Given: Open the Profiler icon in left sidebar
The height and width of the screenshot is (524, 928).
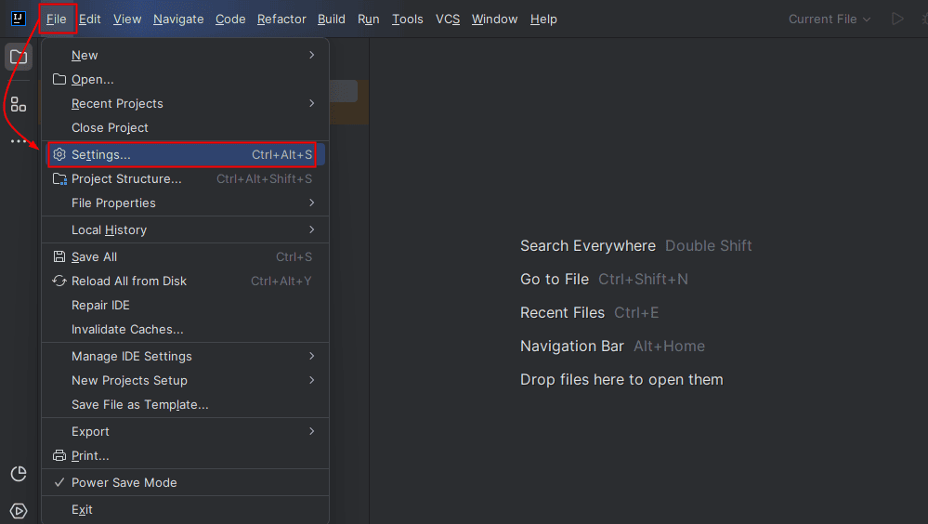Looking at the screenshot, I should 19,474.
